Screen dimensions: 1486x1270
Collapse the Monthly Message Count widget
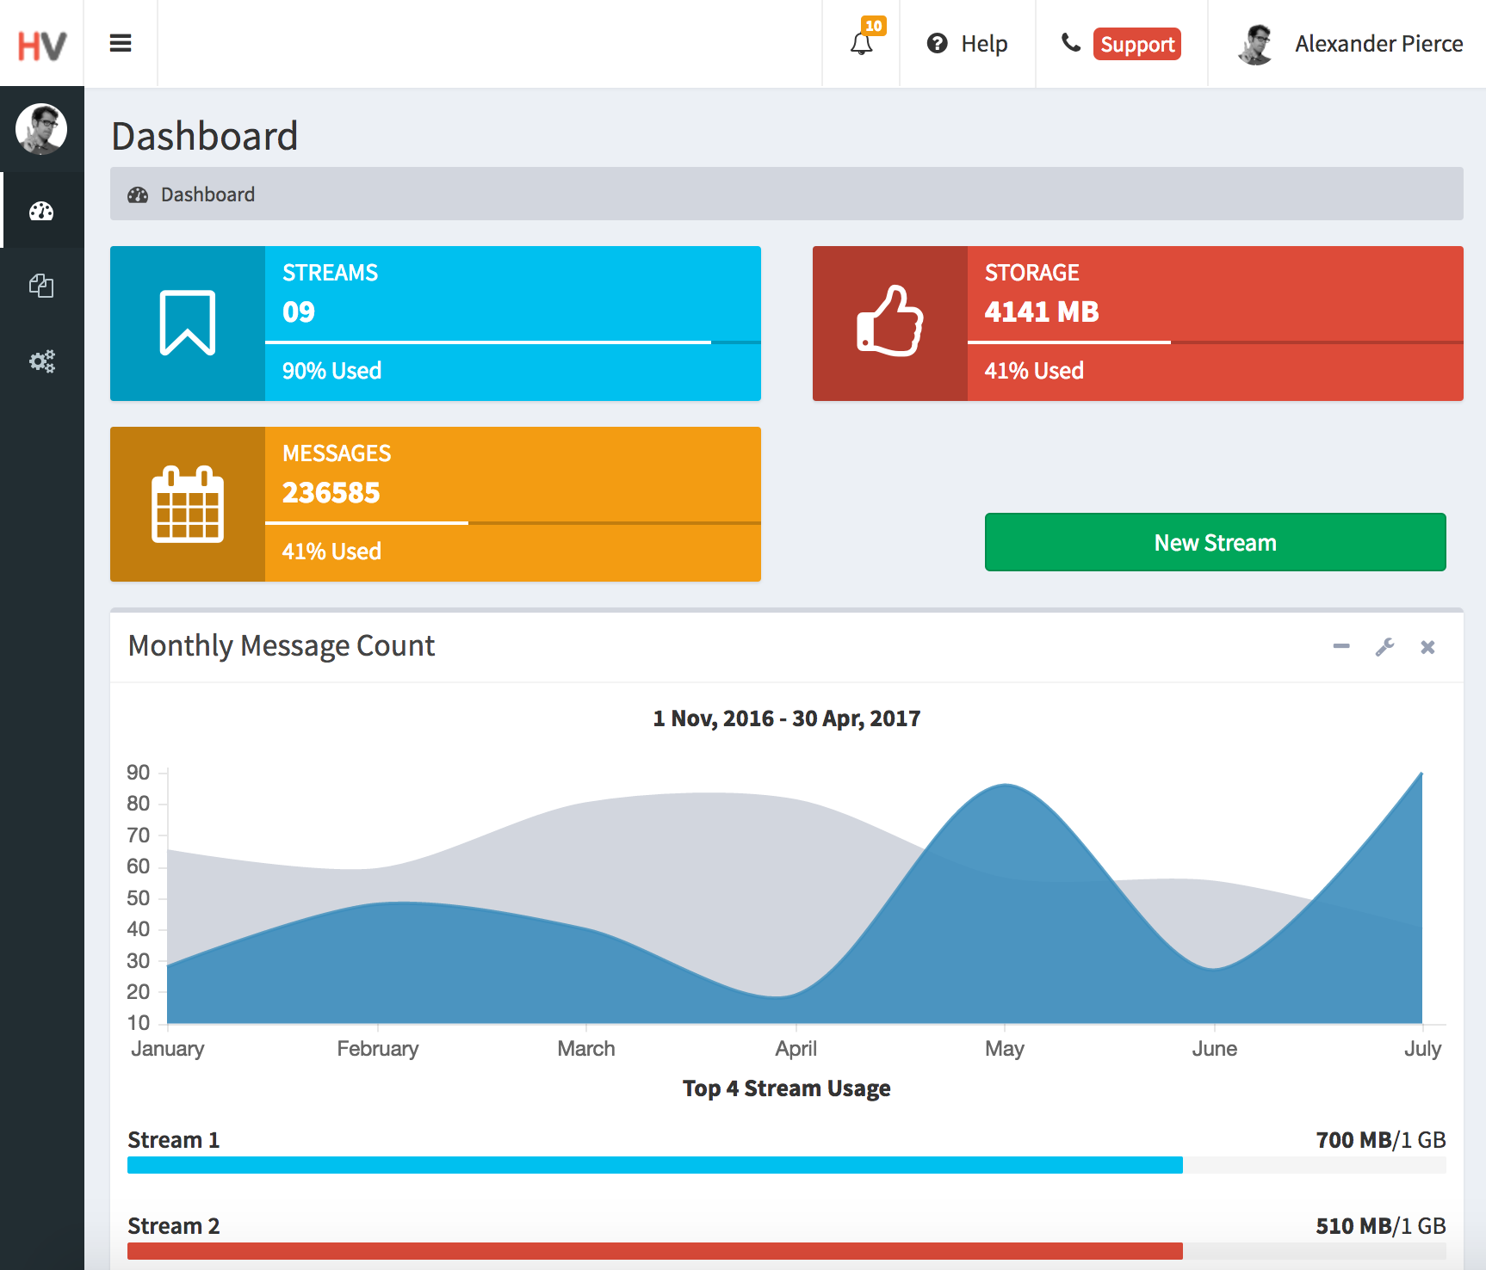(x=1340, y=646)
